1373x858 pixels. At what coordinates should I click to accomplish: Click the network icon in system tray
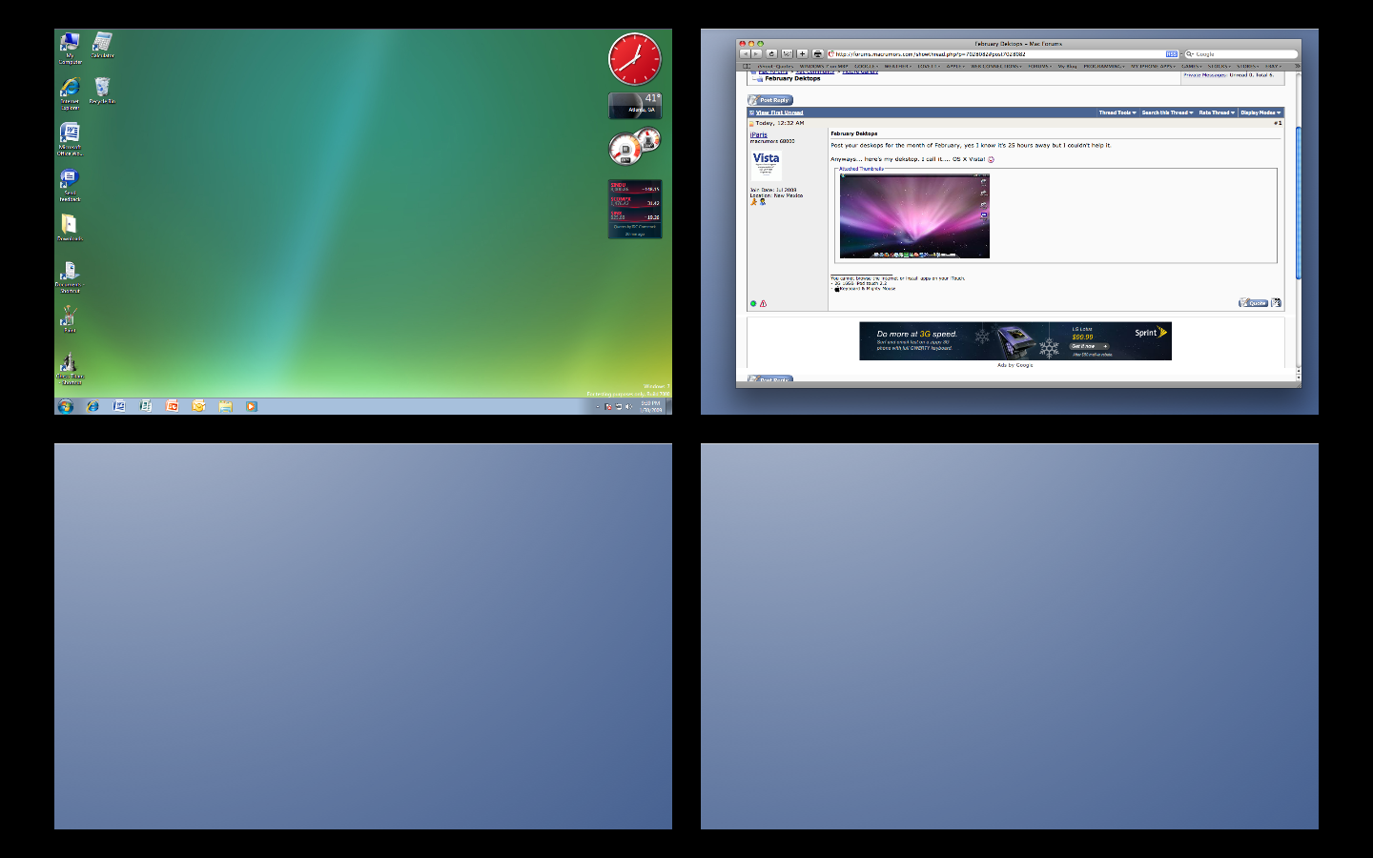tap(619, 407)
